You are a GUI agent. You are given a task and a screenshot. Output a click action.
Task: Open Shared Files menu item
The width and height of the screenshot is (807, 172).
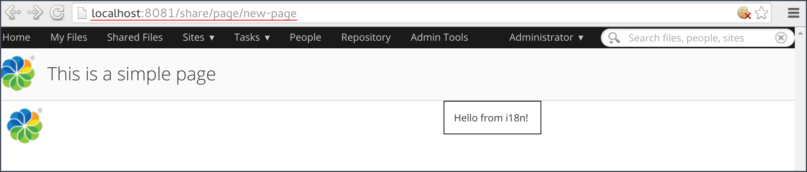click(x=135, y=37)
